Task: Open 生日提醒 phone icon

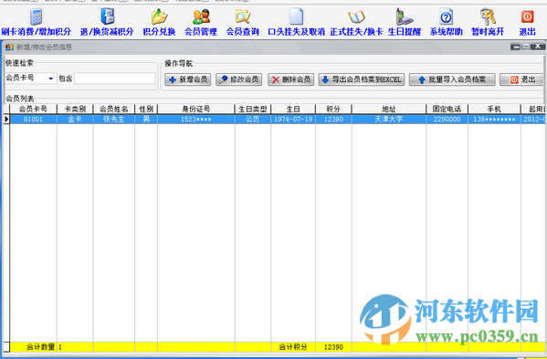Action: click(x=404, y=16)
